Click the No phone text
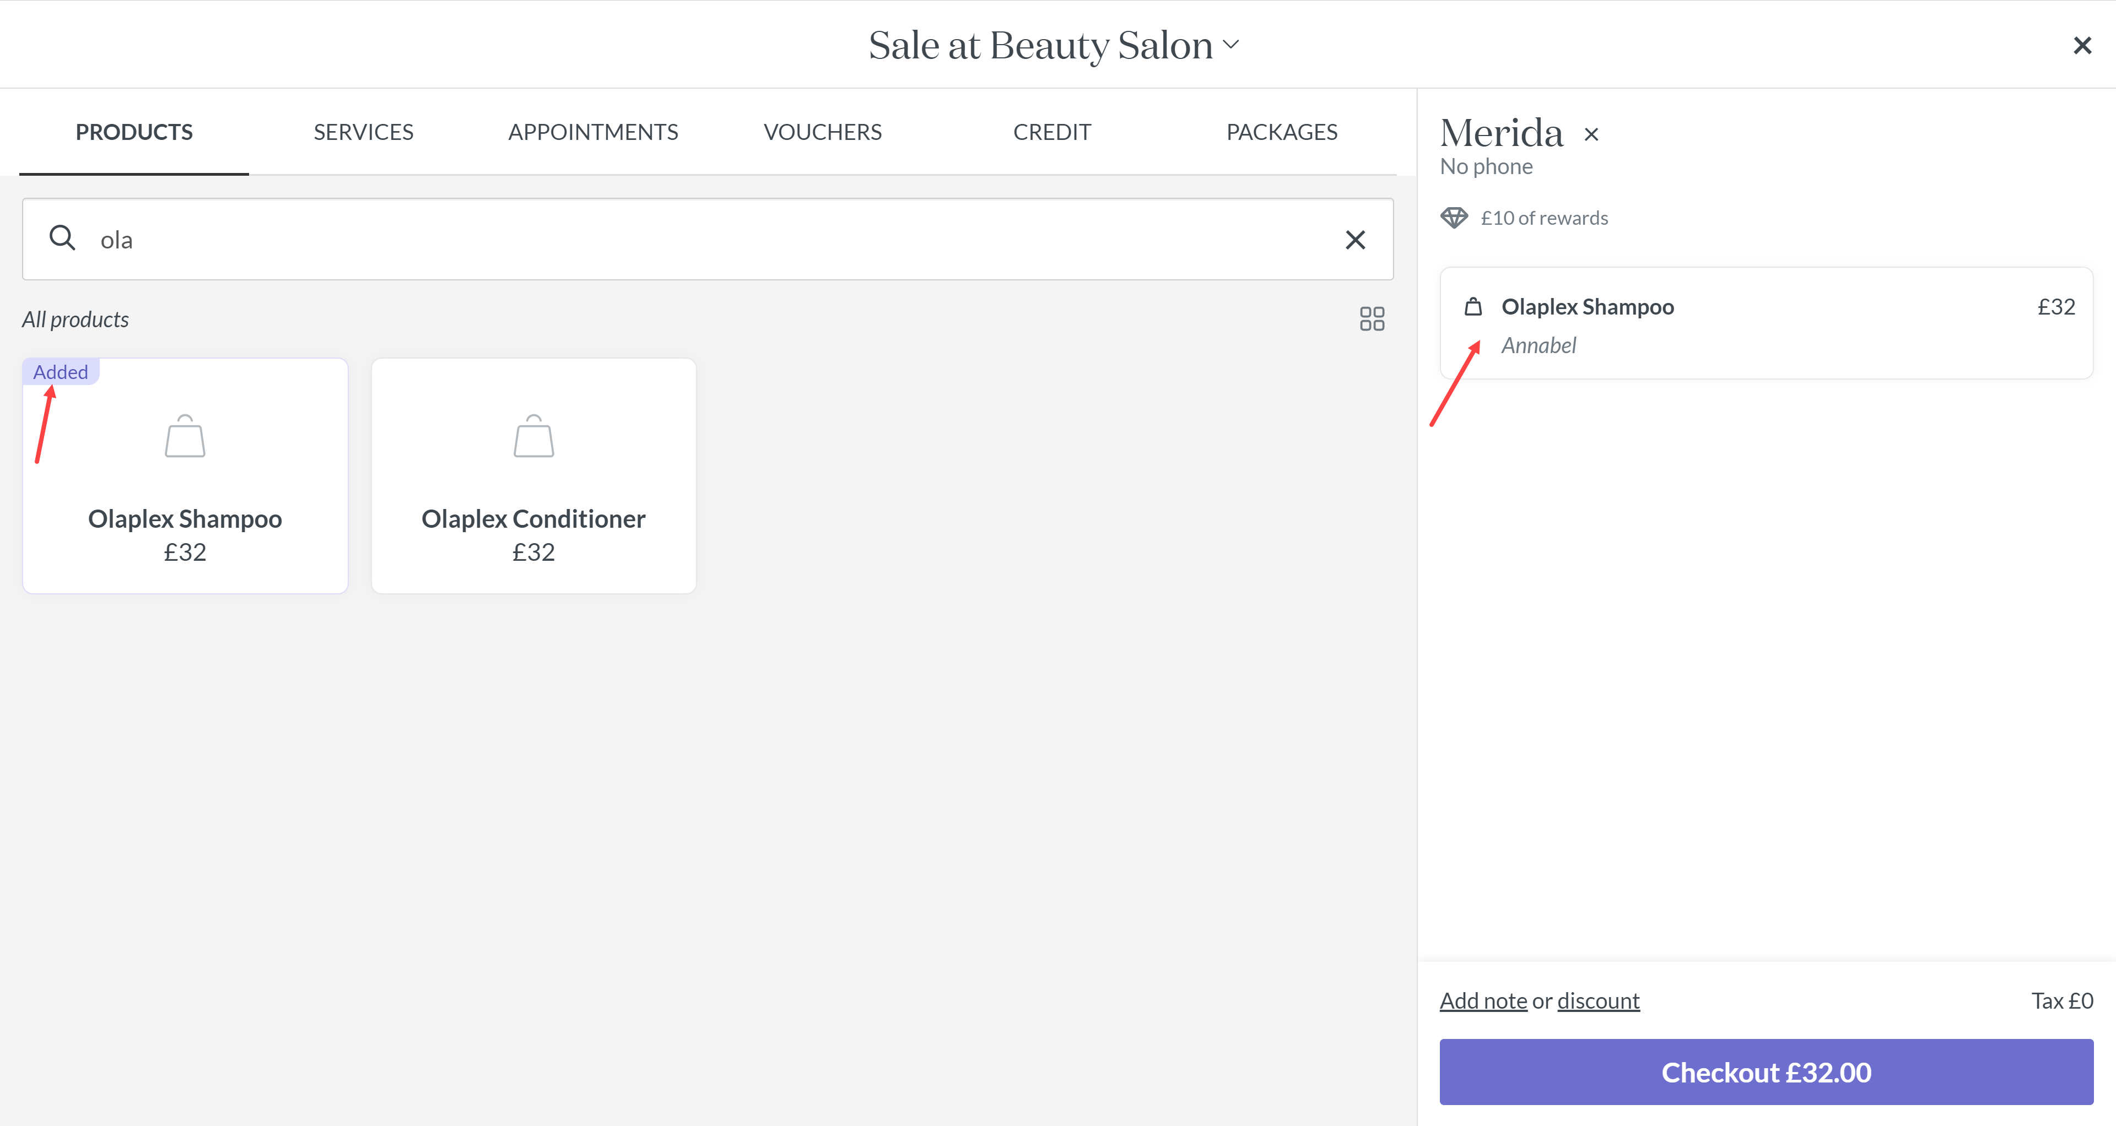The image size is (2116, 1126). [x=1486, y=167]
